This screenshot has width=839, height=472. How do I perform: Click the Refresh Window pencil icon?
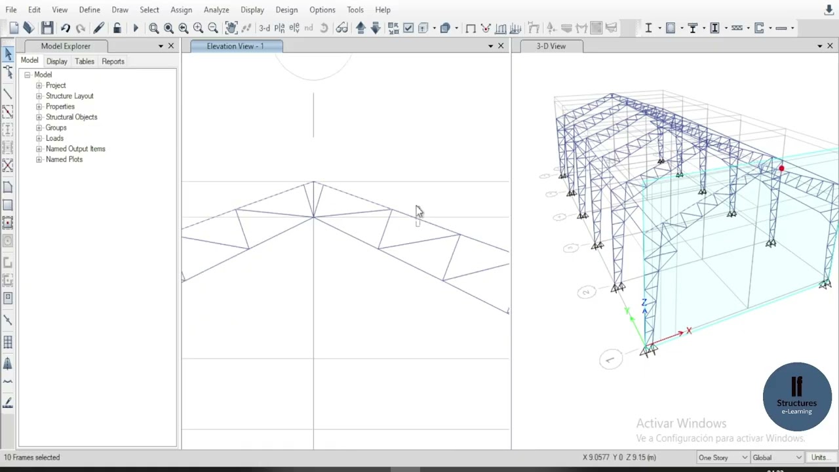[x=99, y=28]
